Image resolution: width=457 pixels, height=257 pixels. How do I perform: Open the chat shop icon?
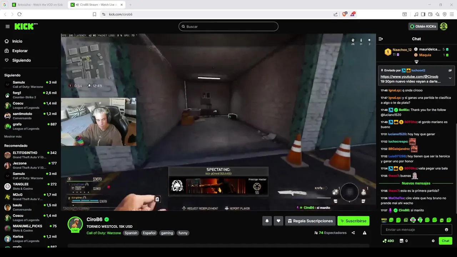tap(401, 241)
